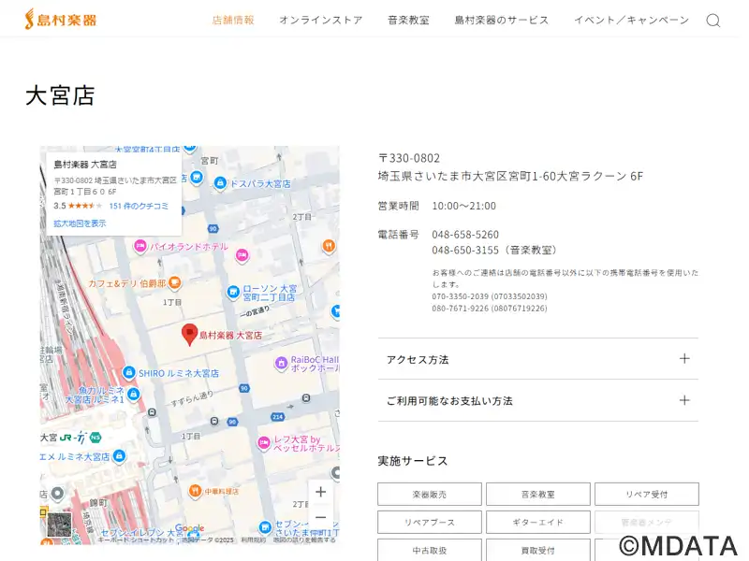
Task: Click phone number 048-658-5260
Action: pyautogui.click(x=465, y=235)
